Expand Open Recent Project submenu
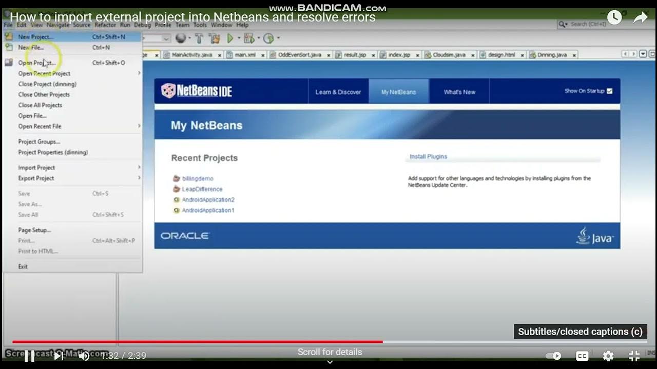 click(x=139, y=73)
